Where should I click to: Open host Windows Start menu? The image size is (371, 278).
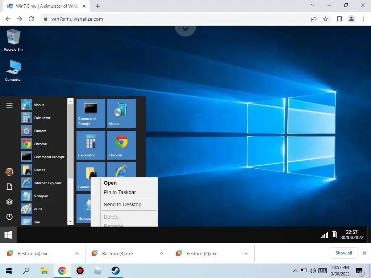9,271
